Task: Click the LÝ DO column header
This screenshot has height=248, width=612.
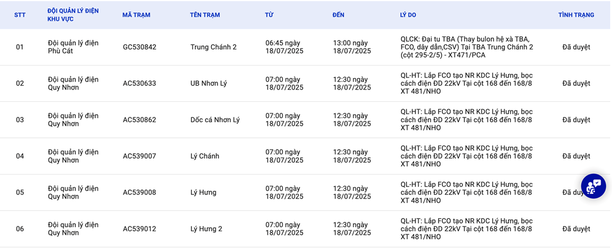Action: point(409,15)
